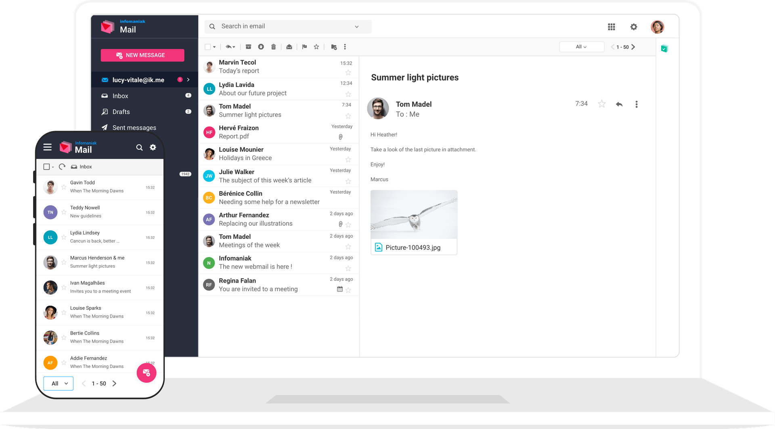
Task: Archive the selected email from toolbar
Action: (x=248, y=47)
